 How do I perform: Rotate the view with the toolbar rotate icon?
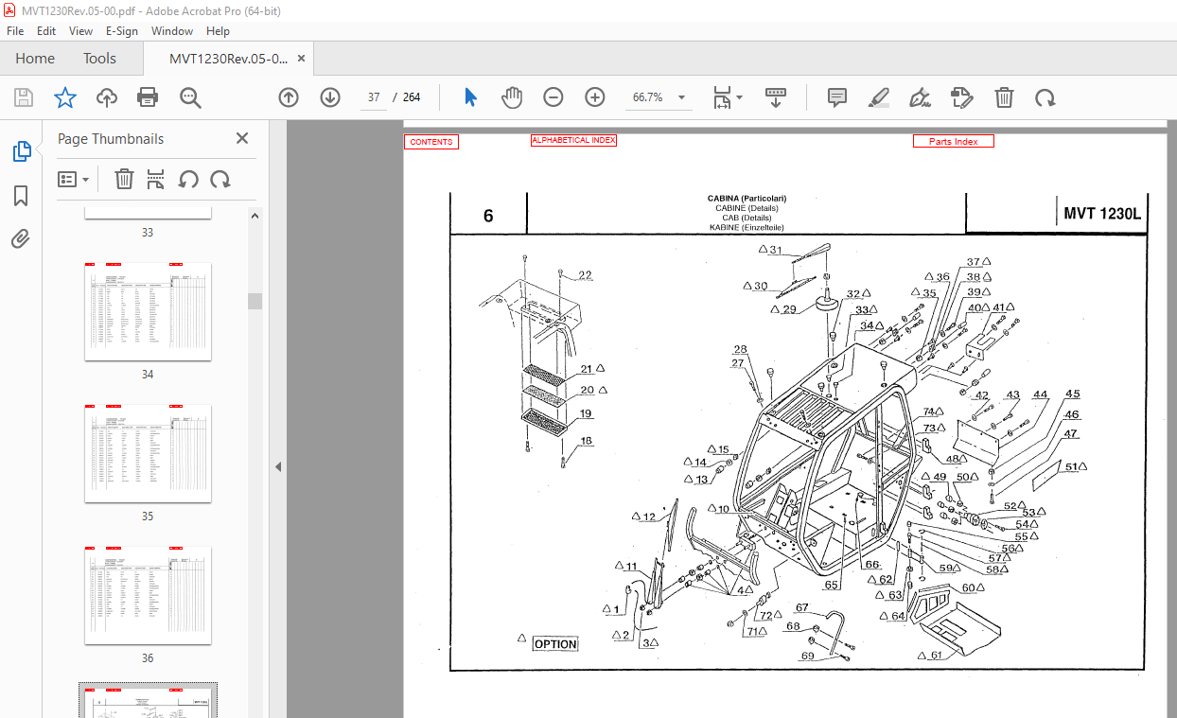tap(1045, 97)
